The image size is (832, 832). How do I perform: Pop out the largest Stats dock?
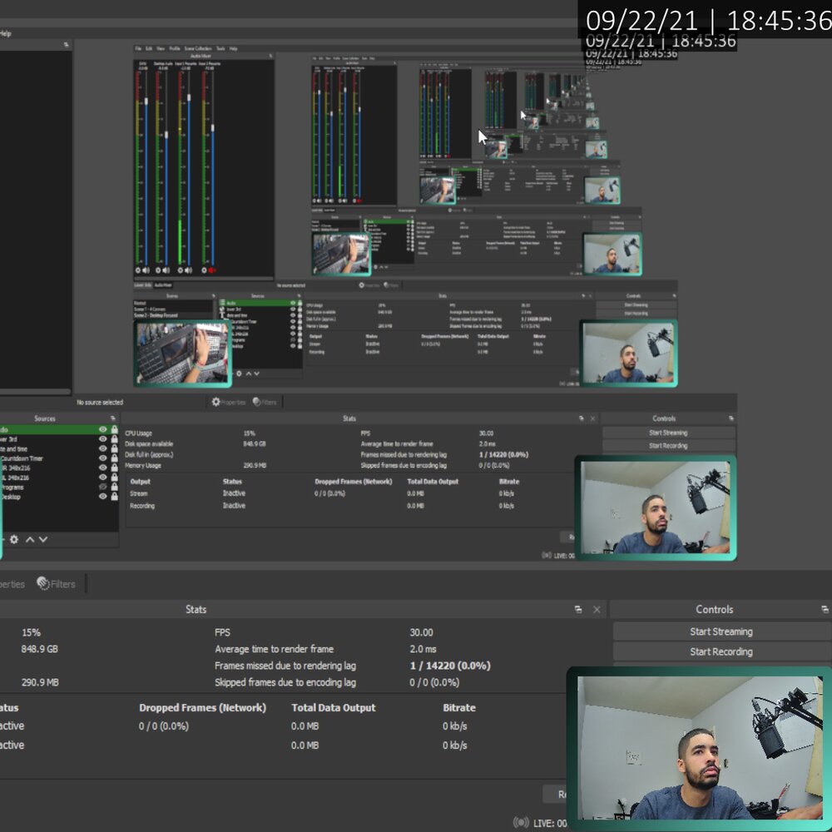tap(578, 610)
